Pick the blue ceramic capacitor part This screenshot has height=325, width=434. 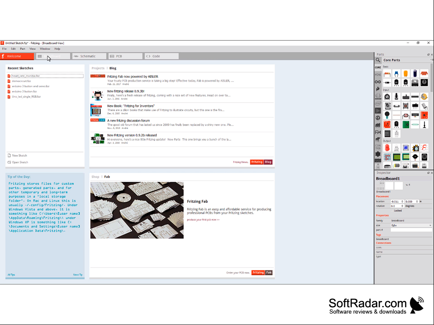click(396, 74)
